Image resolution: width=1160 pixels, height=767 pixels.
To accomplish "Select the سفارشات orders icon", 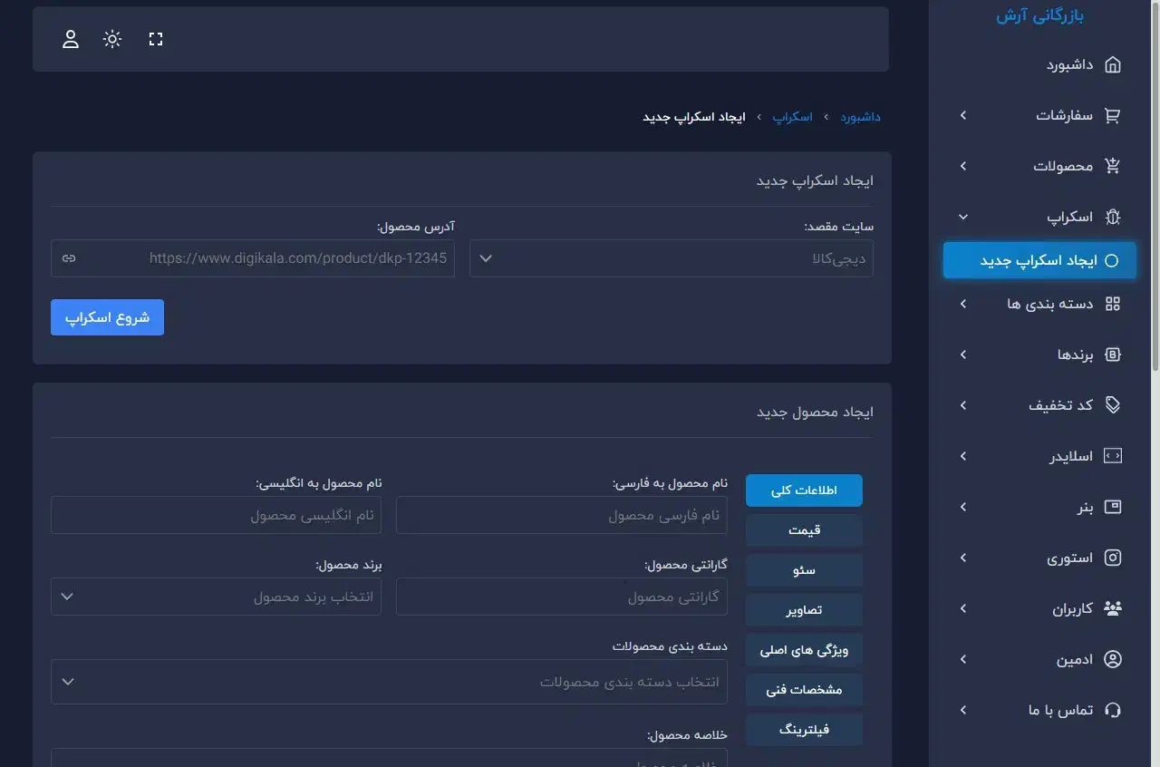I will [x=1114, y=115].
